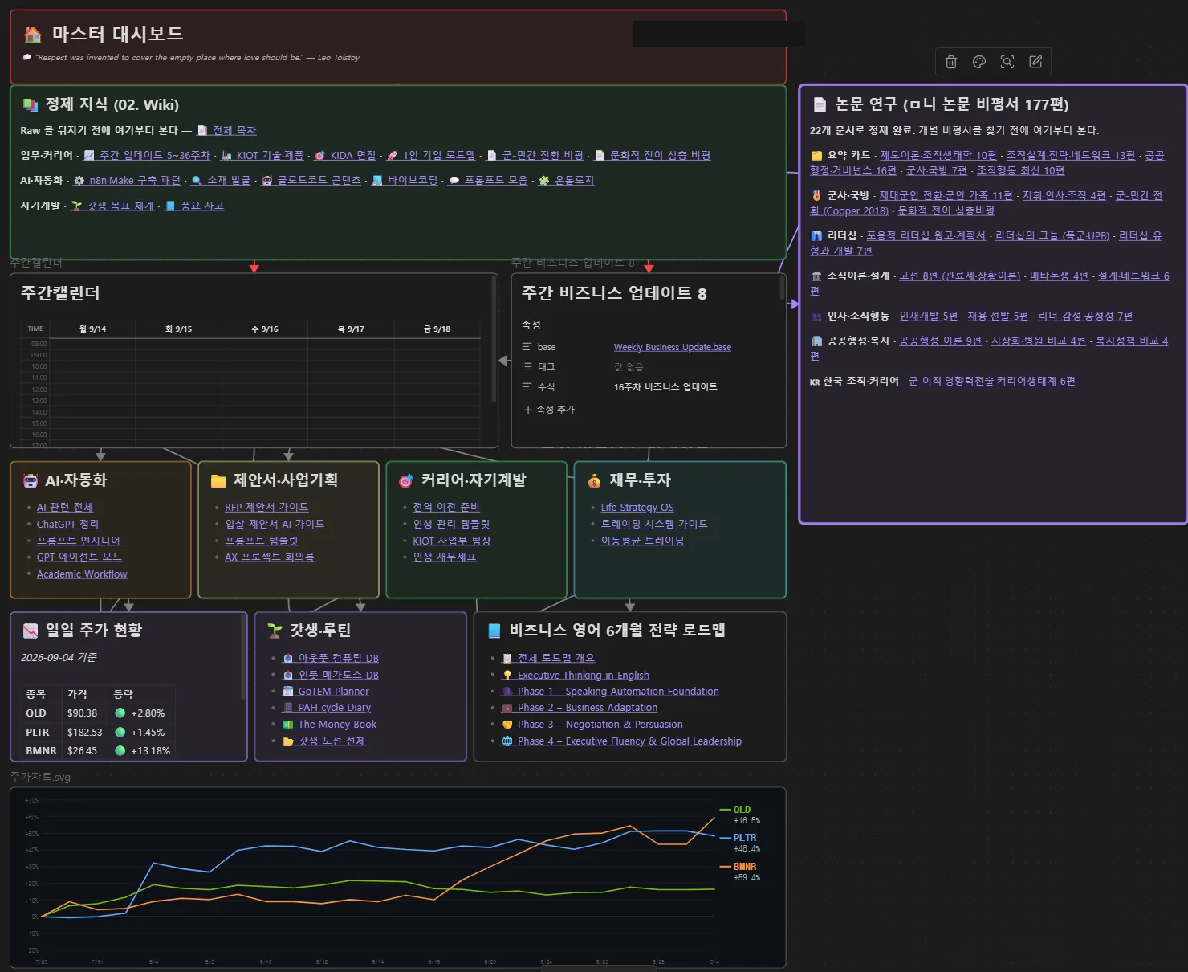Click 속성 추가 to add a property
This screenshot has height=972, width=1188.
pos(550,410)
